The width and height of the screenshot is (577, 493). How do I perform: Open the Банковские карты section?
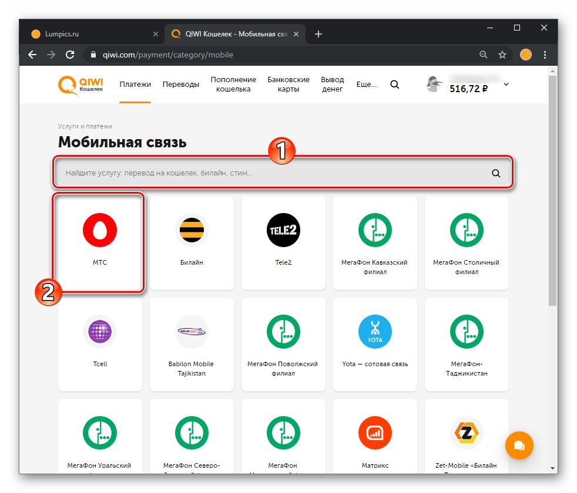[x=288, y=84]
